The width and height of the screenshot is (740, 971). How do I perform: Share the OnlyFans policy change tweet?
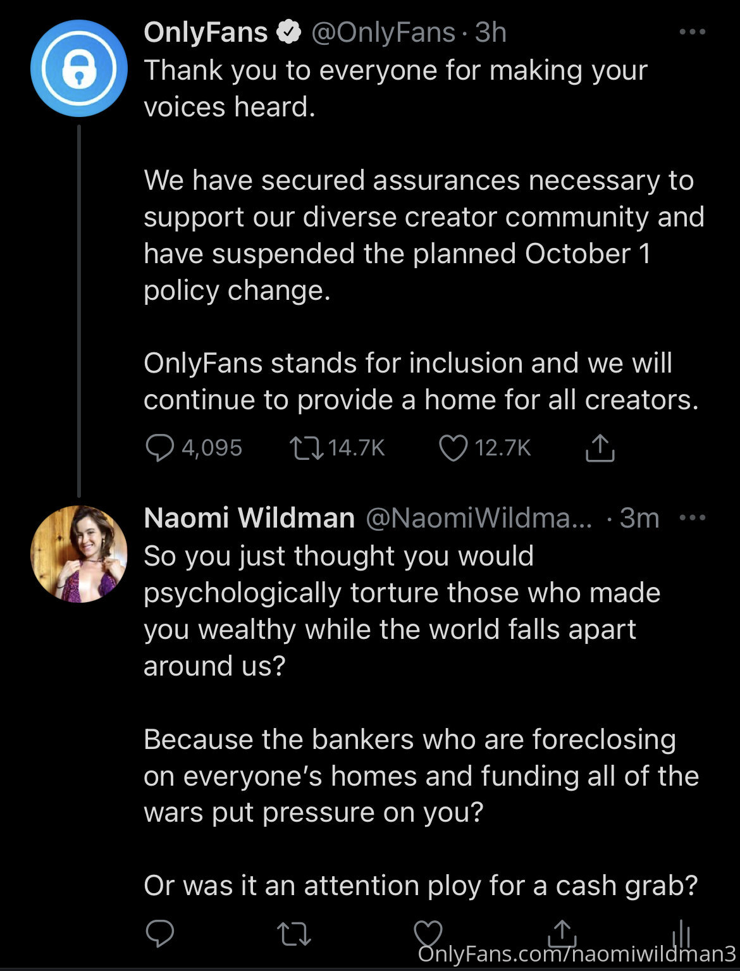click(x=599, y=448)
